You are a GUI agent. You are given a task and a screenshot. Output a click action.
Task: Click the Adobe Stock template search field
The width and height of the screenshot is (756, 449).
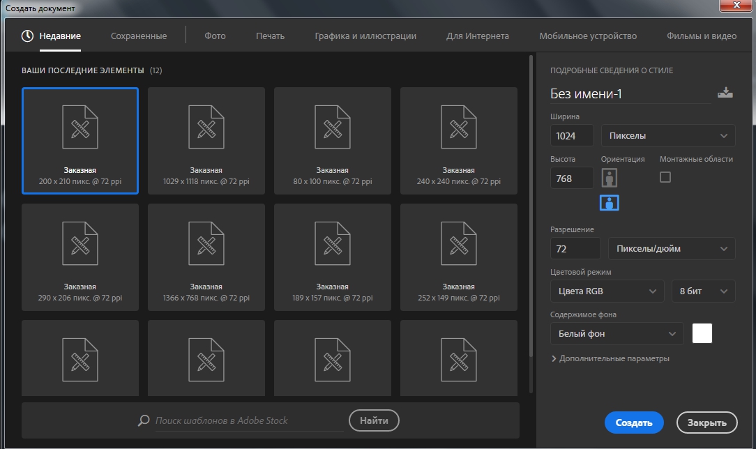[x=249, y=420]
